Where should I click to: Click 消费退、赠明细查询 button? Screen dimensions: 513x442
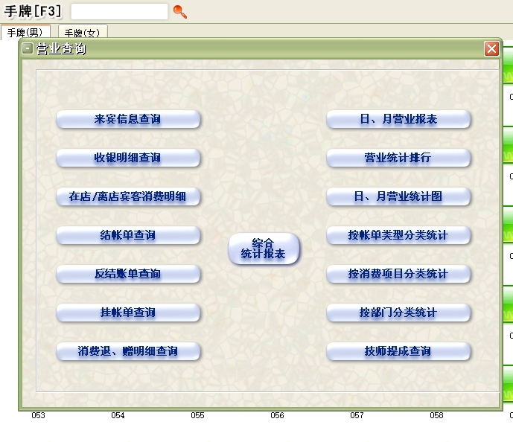pos(128,351)
